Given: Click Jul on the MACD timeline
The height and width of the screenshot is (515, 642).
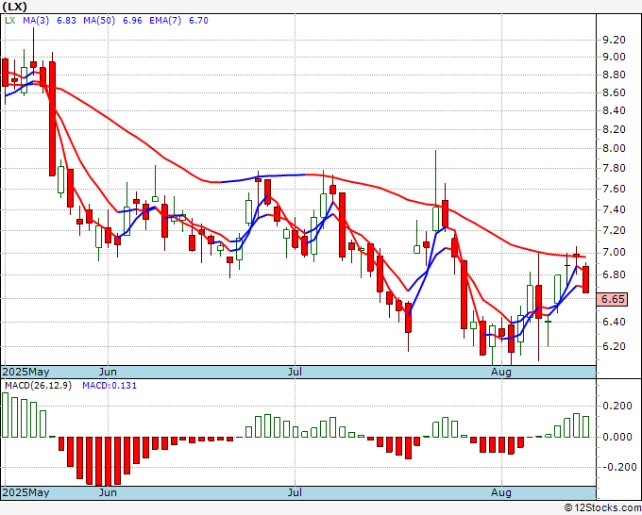Looking at the screenshot, I should (295, 492).
